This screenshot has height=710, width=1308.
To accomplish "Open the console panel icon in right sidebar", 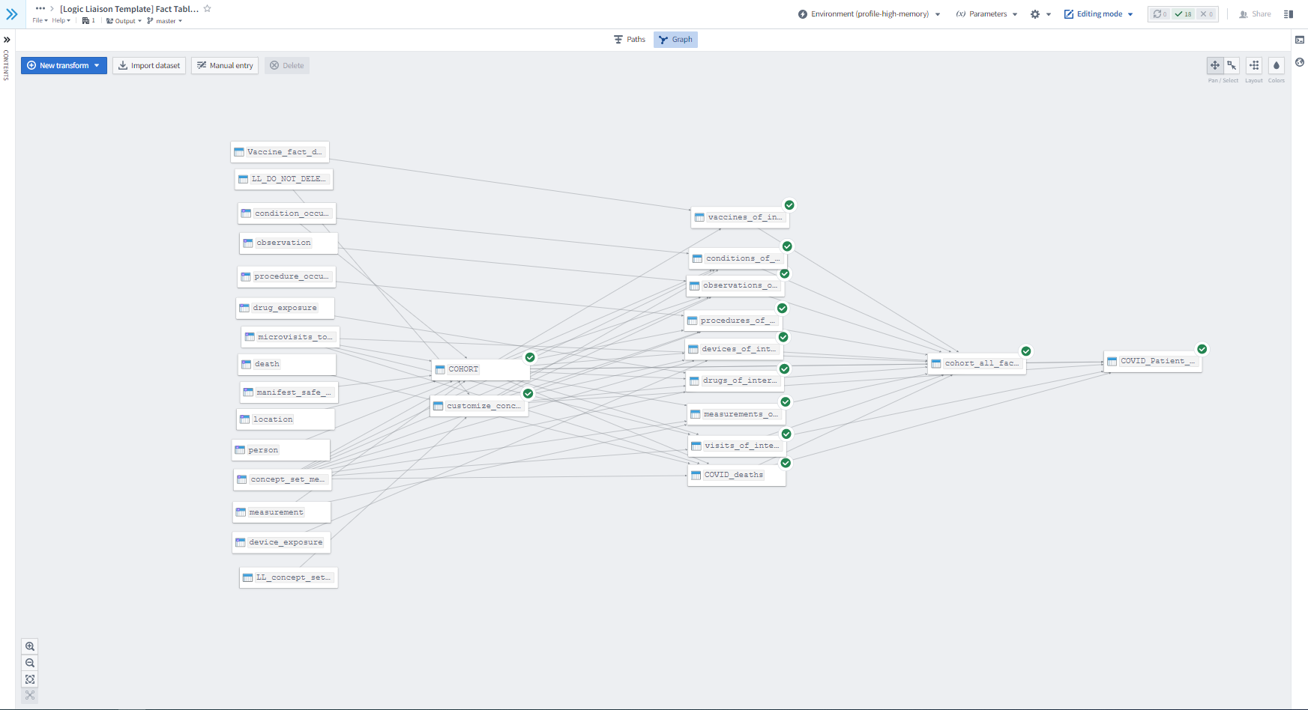I will pyautogui.click(x=1300, y=40).
